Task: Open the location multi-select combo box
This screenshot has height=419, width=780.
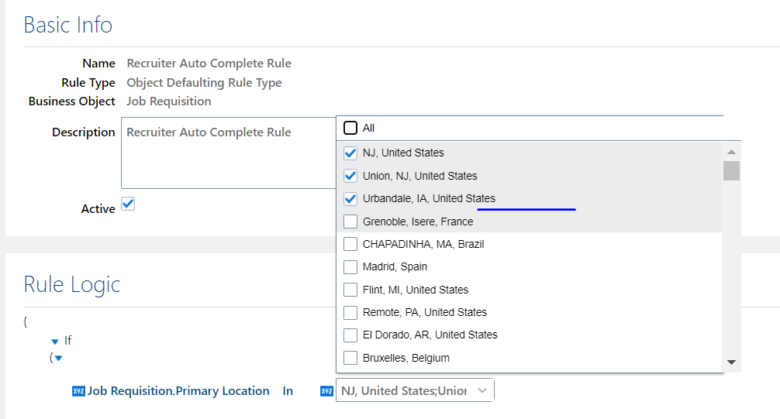Action: 415,390
